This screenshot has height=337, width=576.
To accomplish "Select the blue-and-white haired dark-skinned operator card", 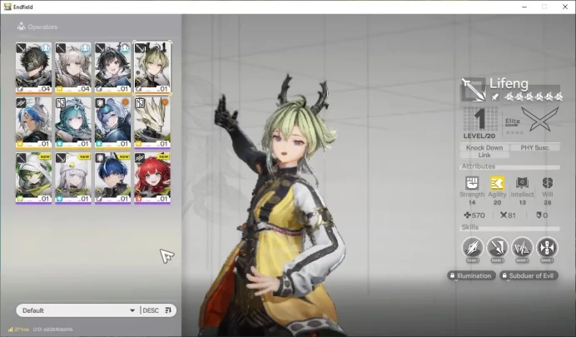I will click(x=33, y=122).
